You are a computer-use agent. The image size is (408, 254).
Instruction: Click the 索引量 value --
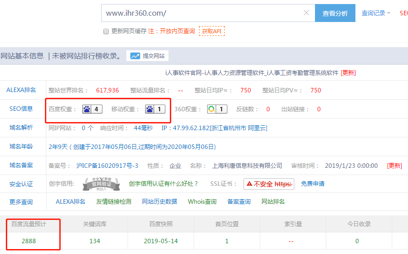[291, 241]
